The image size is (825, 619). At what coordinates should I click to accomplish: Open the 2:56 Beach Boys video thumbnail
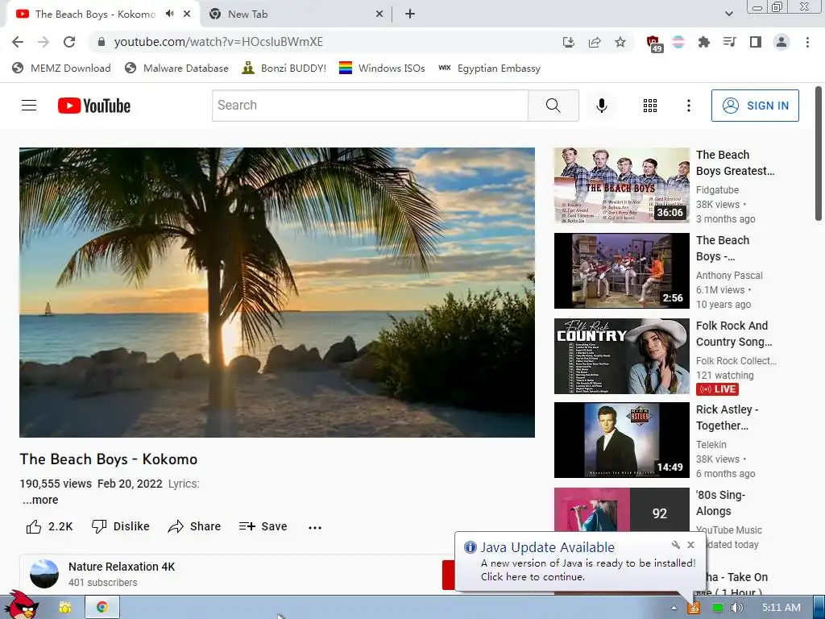[x=621, y=271]
